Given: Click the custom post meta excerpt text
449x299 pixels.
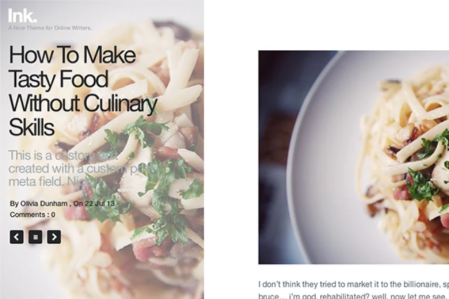Looking at the screenshot, I should (81, 168).
